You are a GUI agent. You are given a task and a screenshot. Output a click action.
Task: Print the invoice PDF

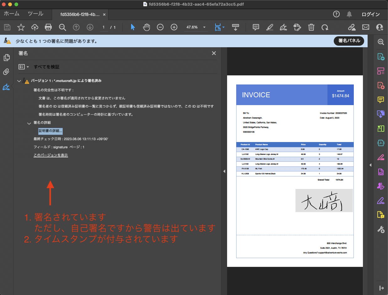48,27
